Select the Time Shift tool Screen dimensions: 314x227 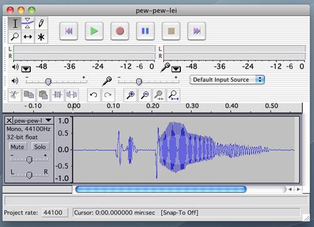click(28, 36)
